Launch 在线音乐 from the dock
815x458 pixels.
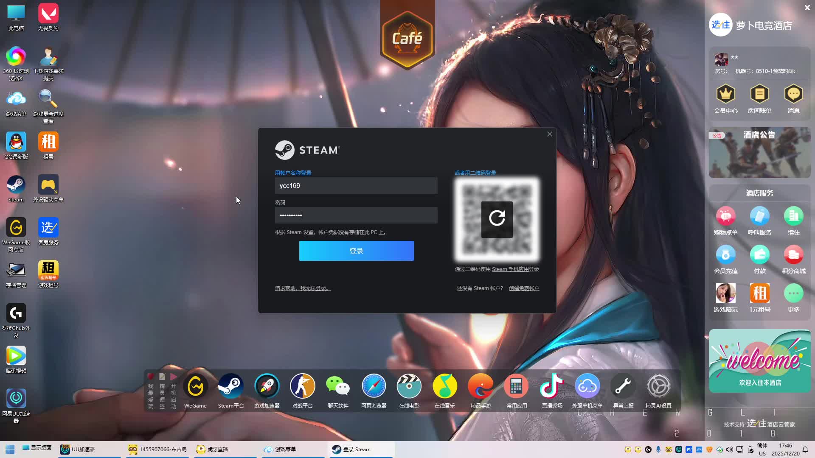[444, 387]
